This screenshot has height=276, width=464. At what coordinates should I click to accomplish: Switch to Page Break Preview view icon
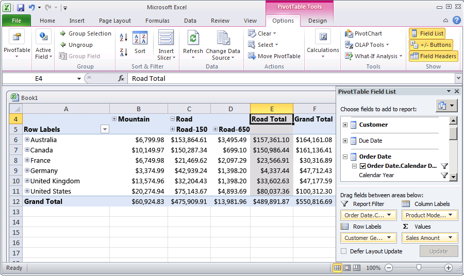coord(357,268)
